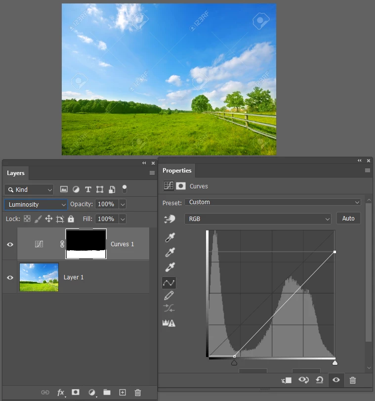Hide the Curves 1 layer

pos(10,244)
